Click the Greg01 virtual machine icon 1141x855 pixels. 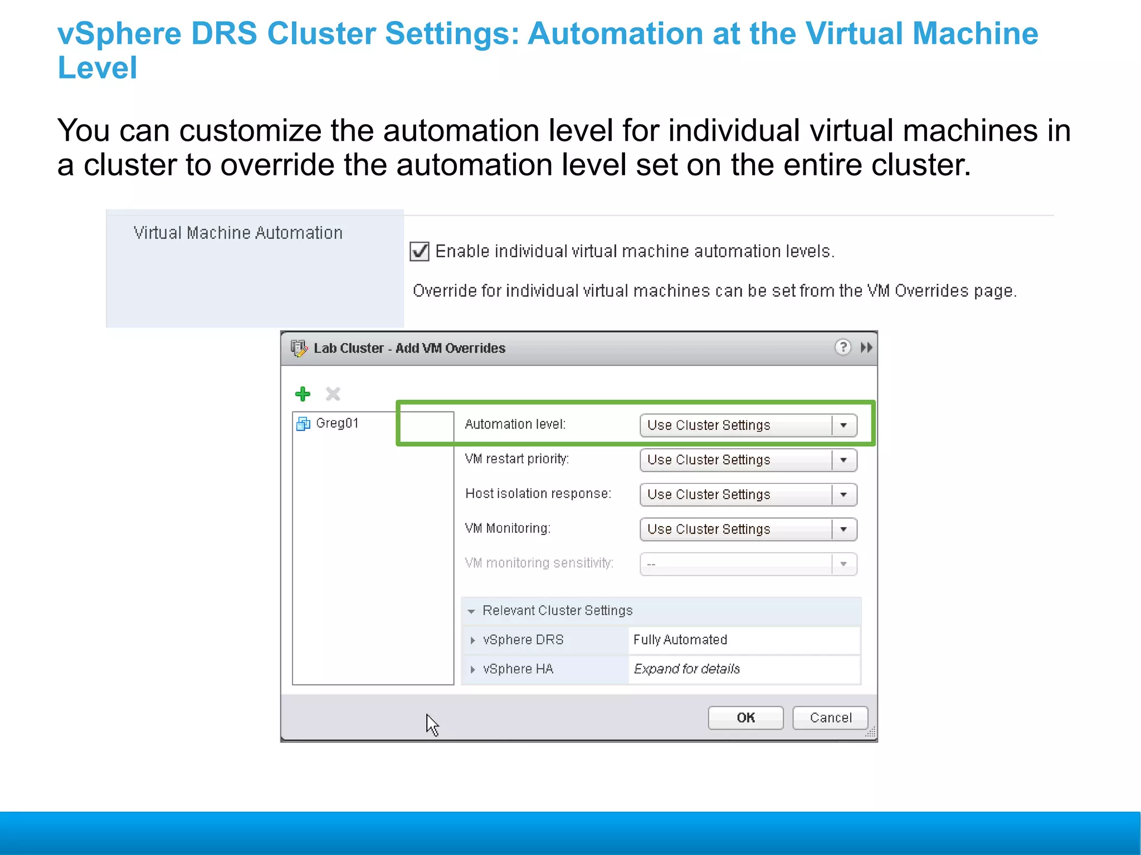point(304,424)
